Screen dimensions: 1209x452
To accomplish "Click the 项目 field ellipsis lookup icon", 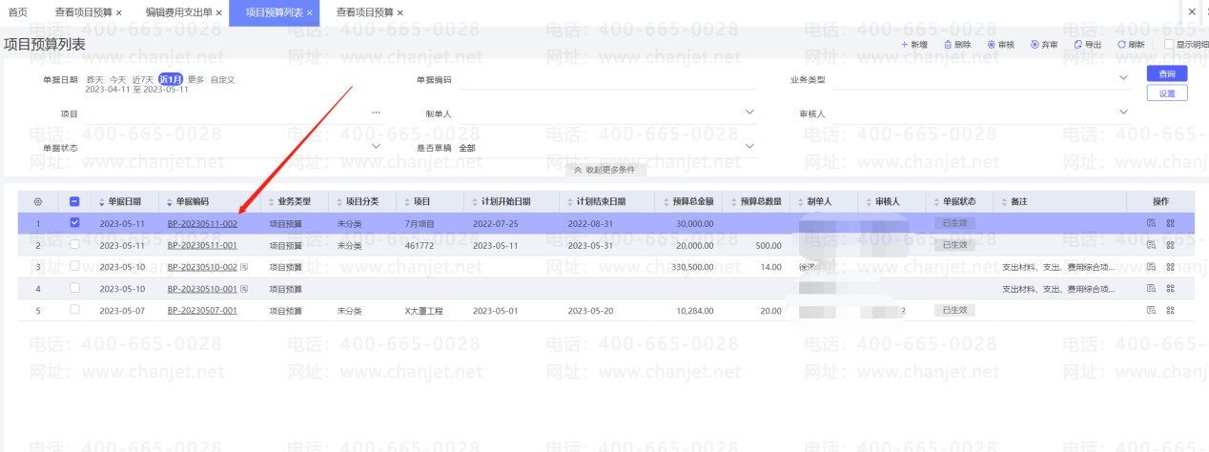I will (376, 113).
